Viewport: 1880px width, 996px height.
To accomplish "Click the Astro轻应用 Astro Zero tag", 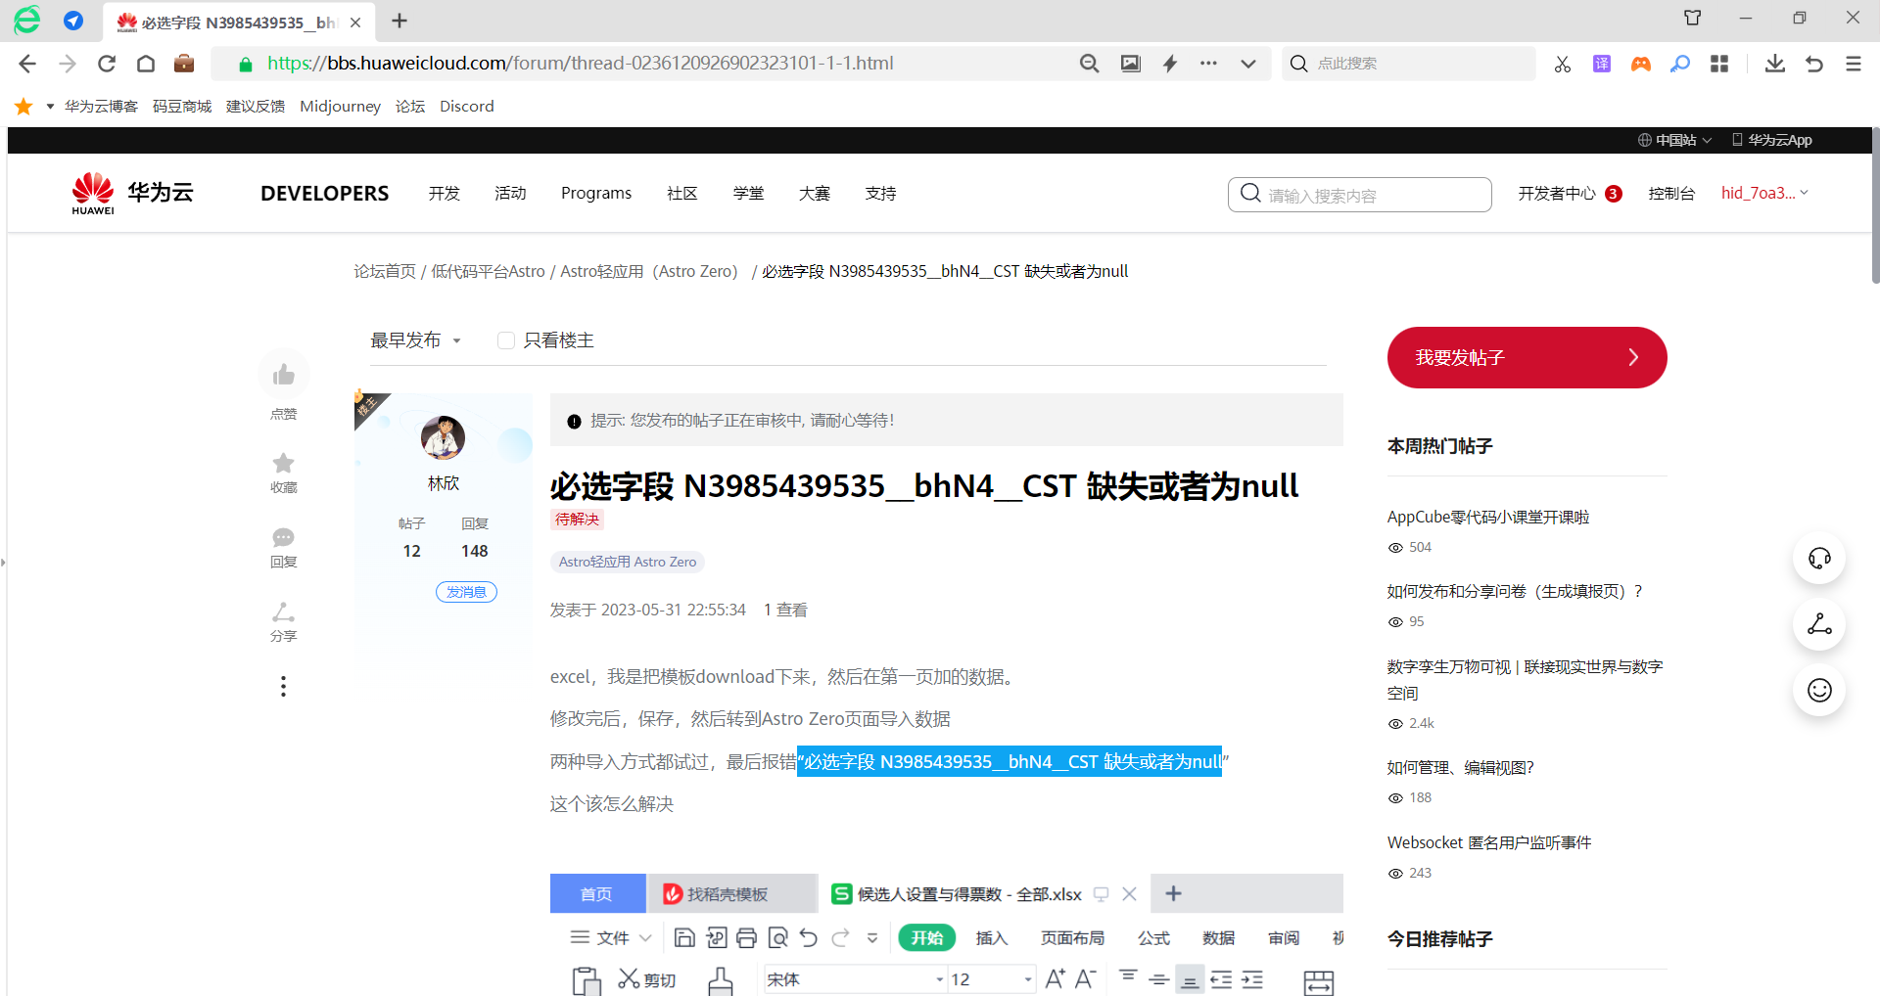I will 628,562.
